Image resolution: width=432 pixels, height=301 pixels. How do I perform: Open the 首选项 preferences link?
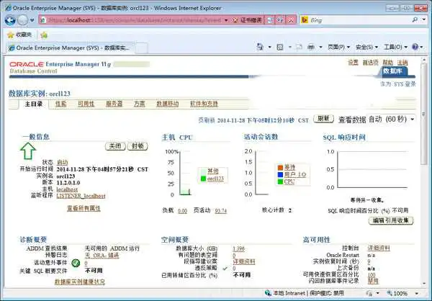[370, 63]
